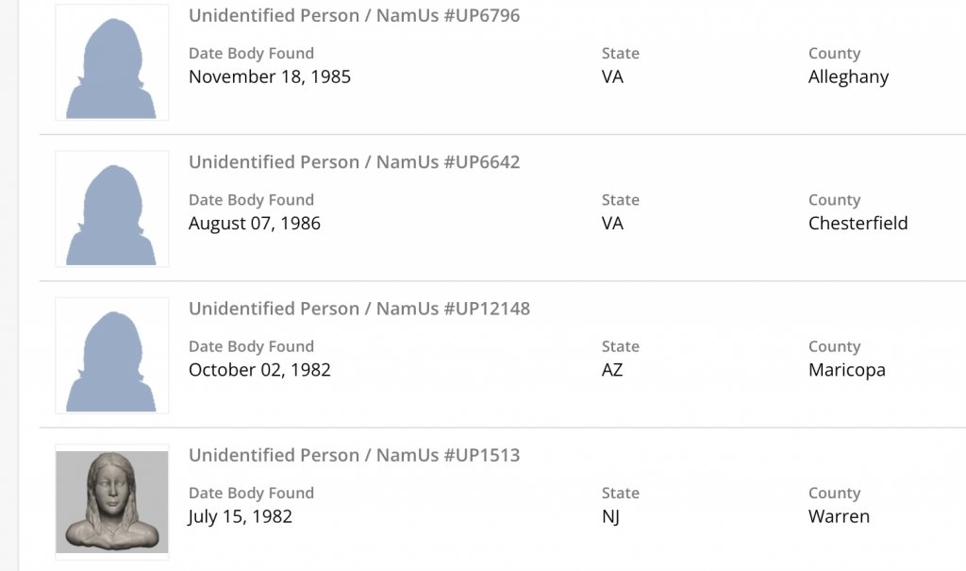
Task: Click the date November 18, 1985
Action: (x=270, y=77)
